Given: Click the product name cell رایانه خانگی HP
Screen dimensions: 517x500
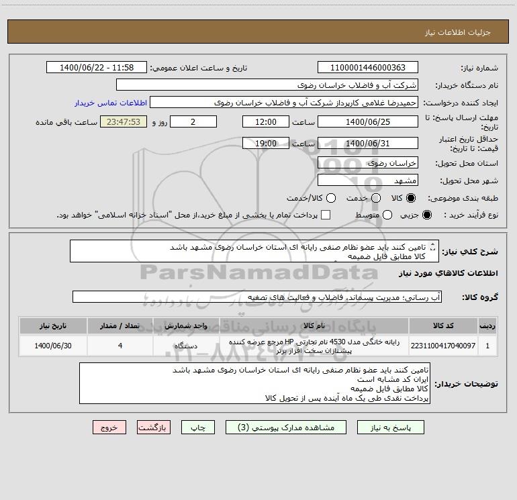Looking at the screenshot, I should coord(314,346).
